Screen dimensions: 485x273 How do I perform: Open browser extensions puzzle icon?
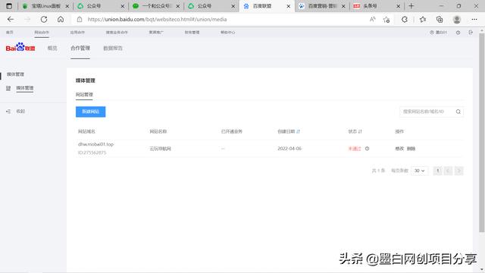click(405, 19)
